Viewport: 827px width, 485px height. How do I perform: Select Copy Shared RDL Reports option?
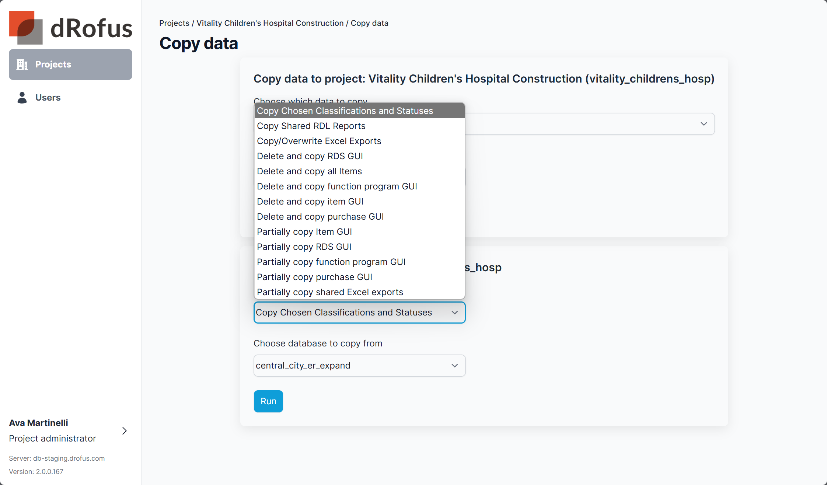point(311,126)
